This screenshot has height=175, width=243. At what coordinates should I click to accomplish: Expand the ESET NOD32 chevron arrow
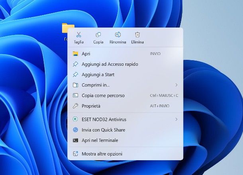(x=176, y=119)
